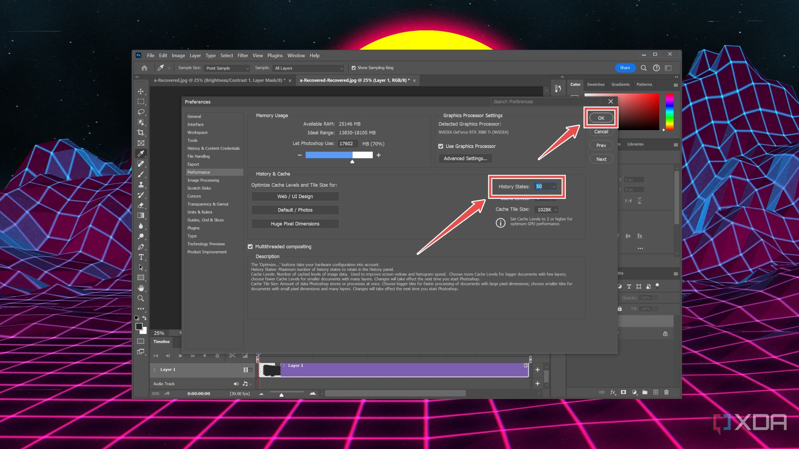Click the Advanced Settings button
799x449 pixels.
pyautogui.click(x=465, y=159)
